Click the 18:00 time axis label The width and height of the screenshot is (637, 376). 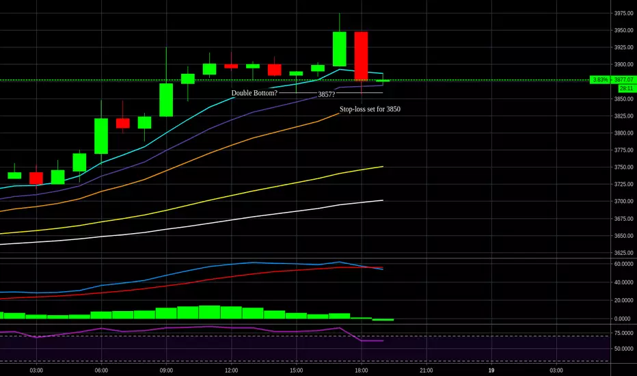click(x=361, y=371)
